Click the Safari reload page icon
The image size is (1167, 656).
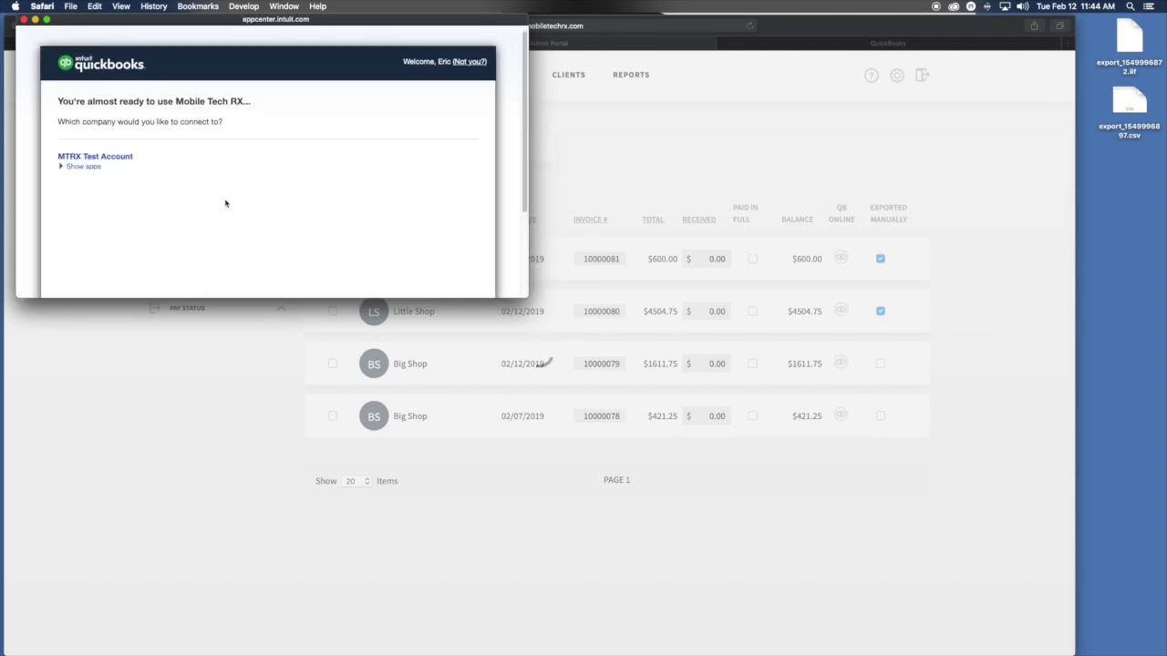click(x=750, y=26)
